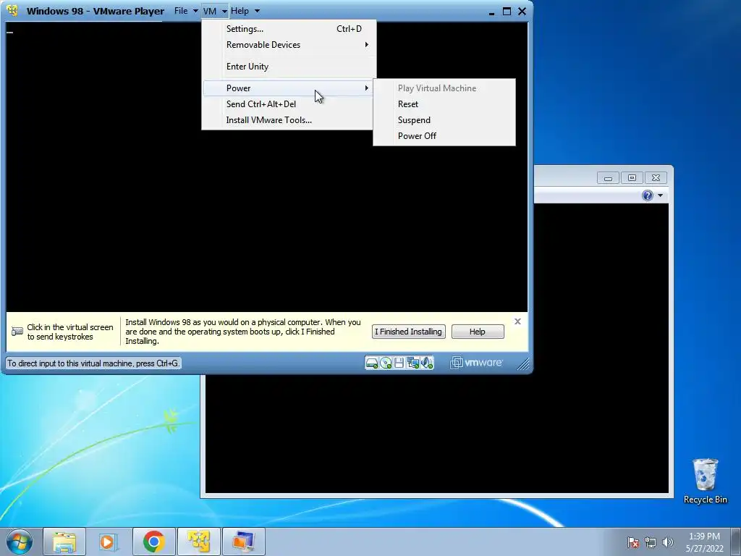Click the window resize grip in the corner
Image resolution: width=741 pixels, height=556 pixels.
(522, 363)
